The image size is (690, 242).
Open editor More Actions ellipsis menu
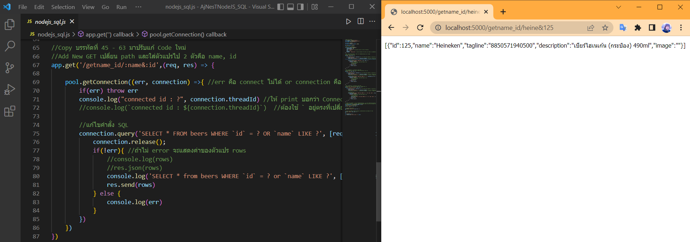(x=372, y=22)
